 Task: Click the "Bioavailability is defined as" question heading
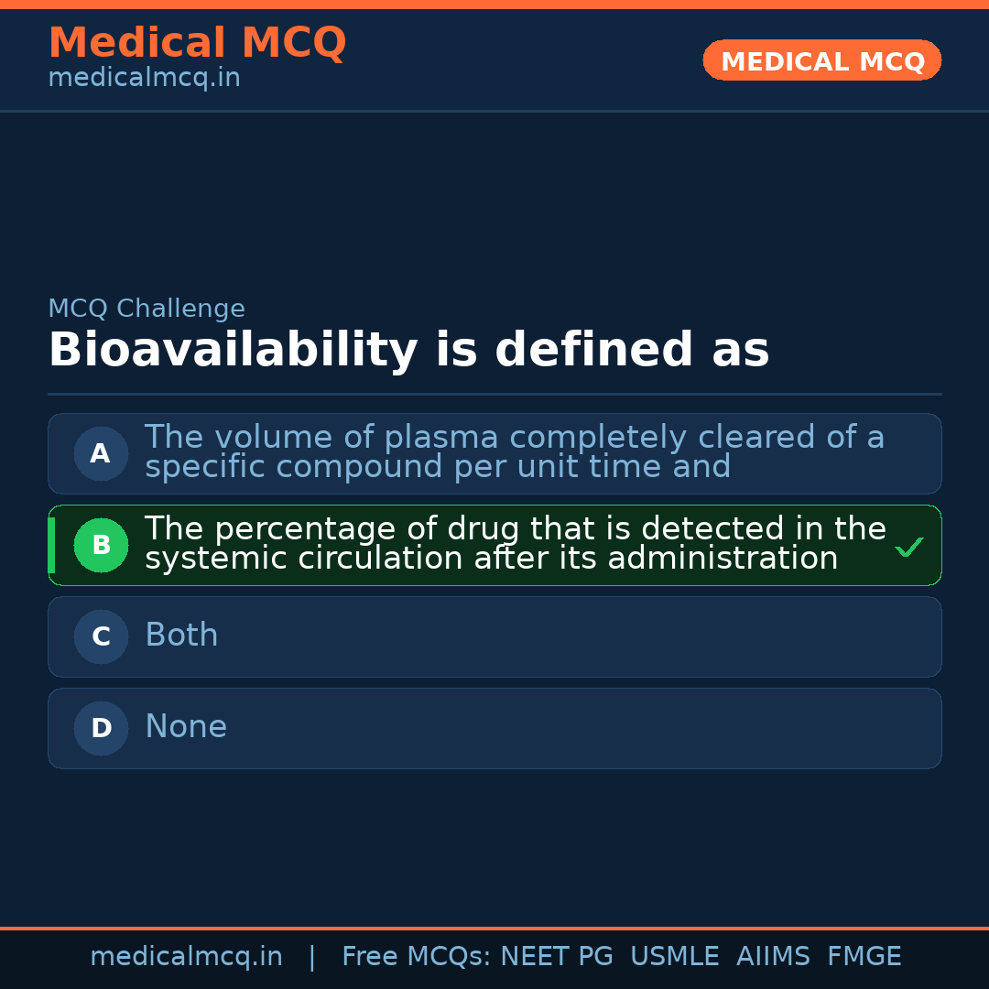click(x=408, y=350)
